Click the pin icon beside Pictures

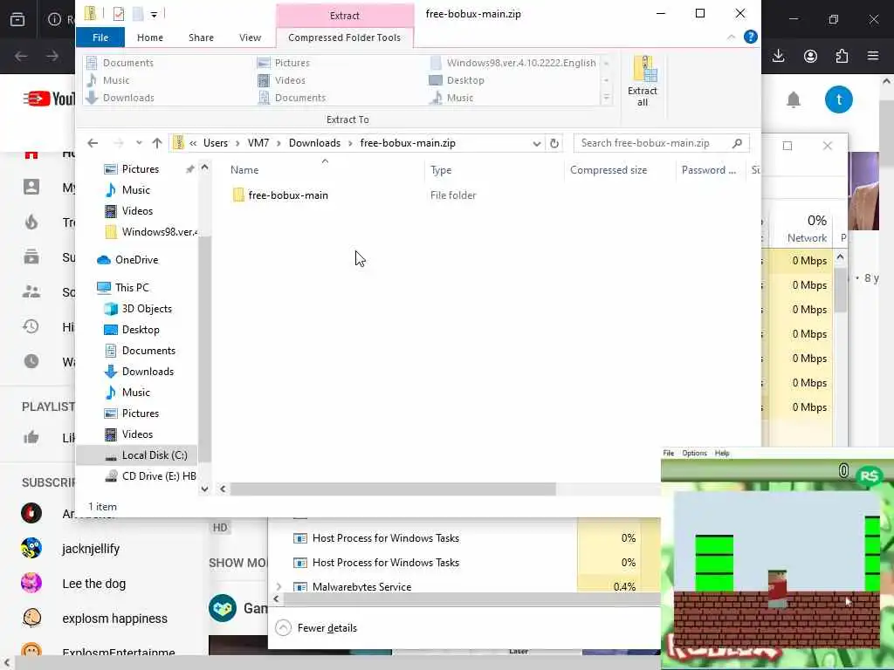coord(189,169)
